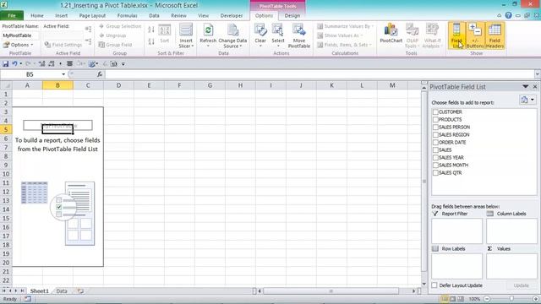The width and height of the screenshot is (541, 304).
Task: Sort A to Z ascending icon
Action: tap(151, 30)
